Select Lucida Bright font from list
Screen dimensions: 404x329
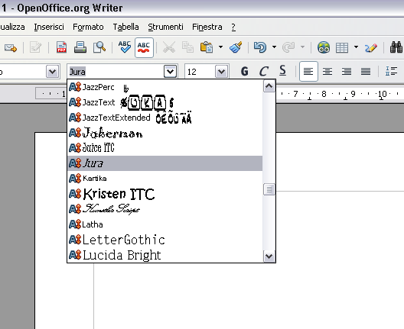pyautogui.click(x=165, y=255)
